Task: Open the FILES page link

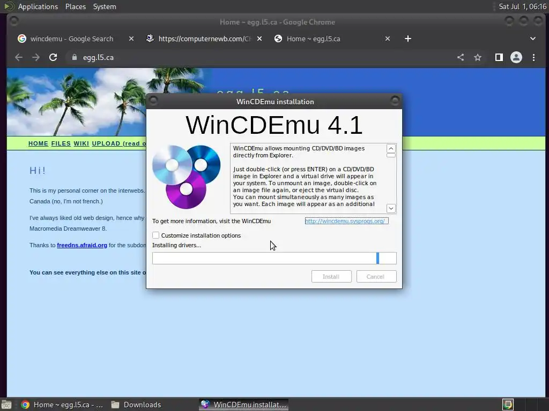Action: tap(61, 143)
